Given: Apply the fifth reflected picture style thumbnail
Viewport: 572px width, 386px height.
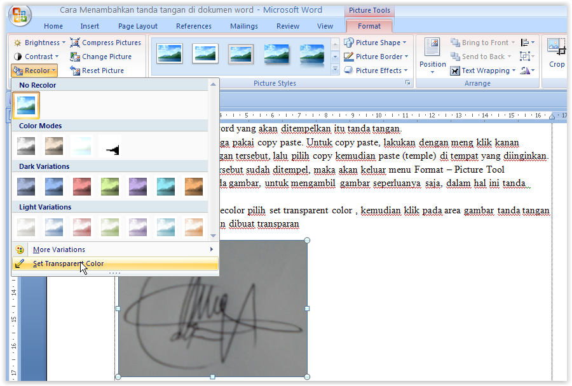Looking at the screenshot, I should pyautogui.click(x=312, y=55).
